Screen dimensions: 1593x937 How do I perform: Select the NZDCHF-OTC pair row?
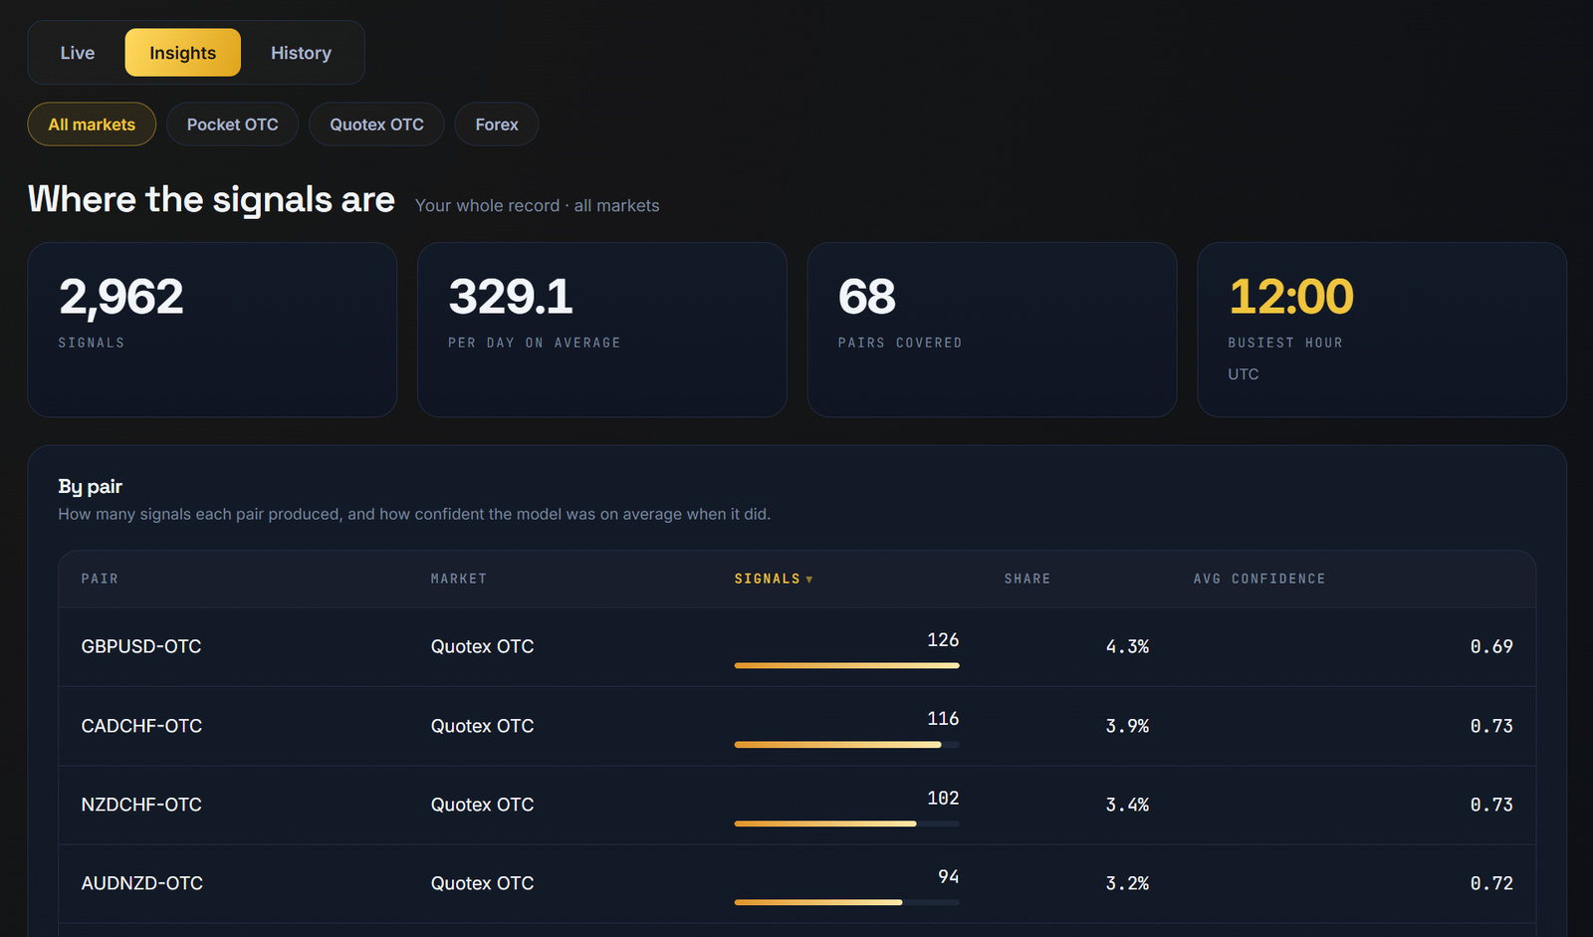tap(796, 805)
